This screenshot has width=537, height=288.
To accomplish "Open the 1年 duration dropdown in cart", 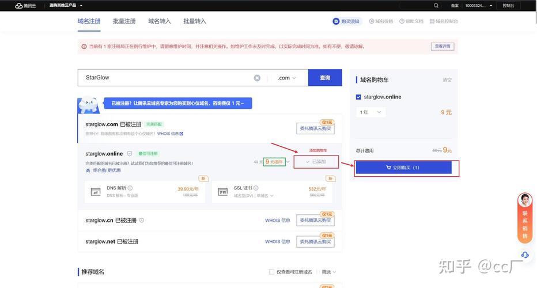I will (370, 112).
